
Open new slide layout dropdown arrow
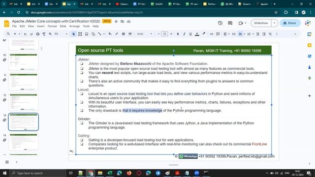point(19,34)
